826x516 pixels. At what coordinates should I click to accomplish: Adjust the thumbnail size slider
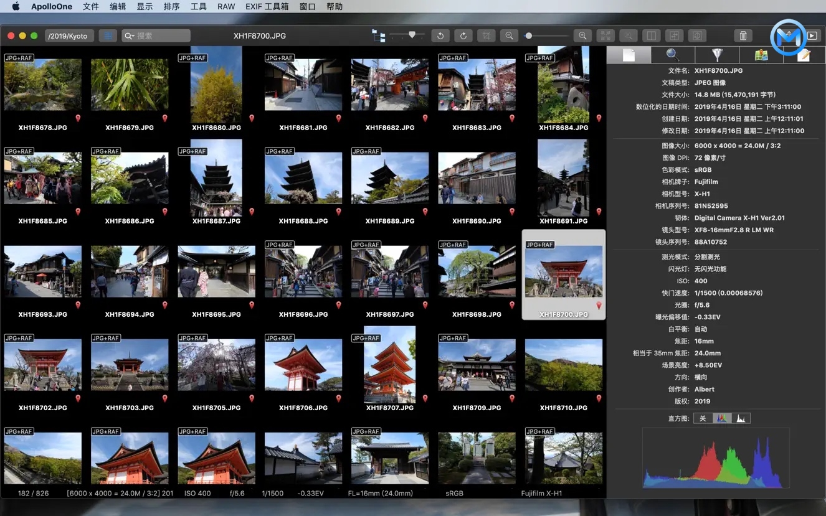click(412, 35)
